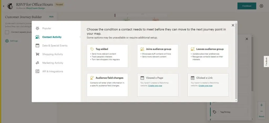Click the Marketing Activity megaphone icon

[x=38, y=63]
